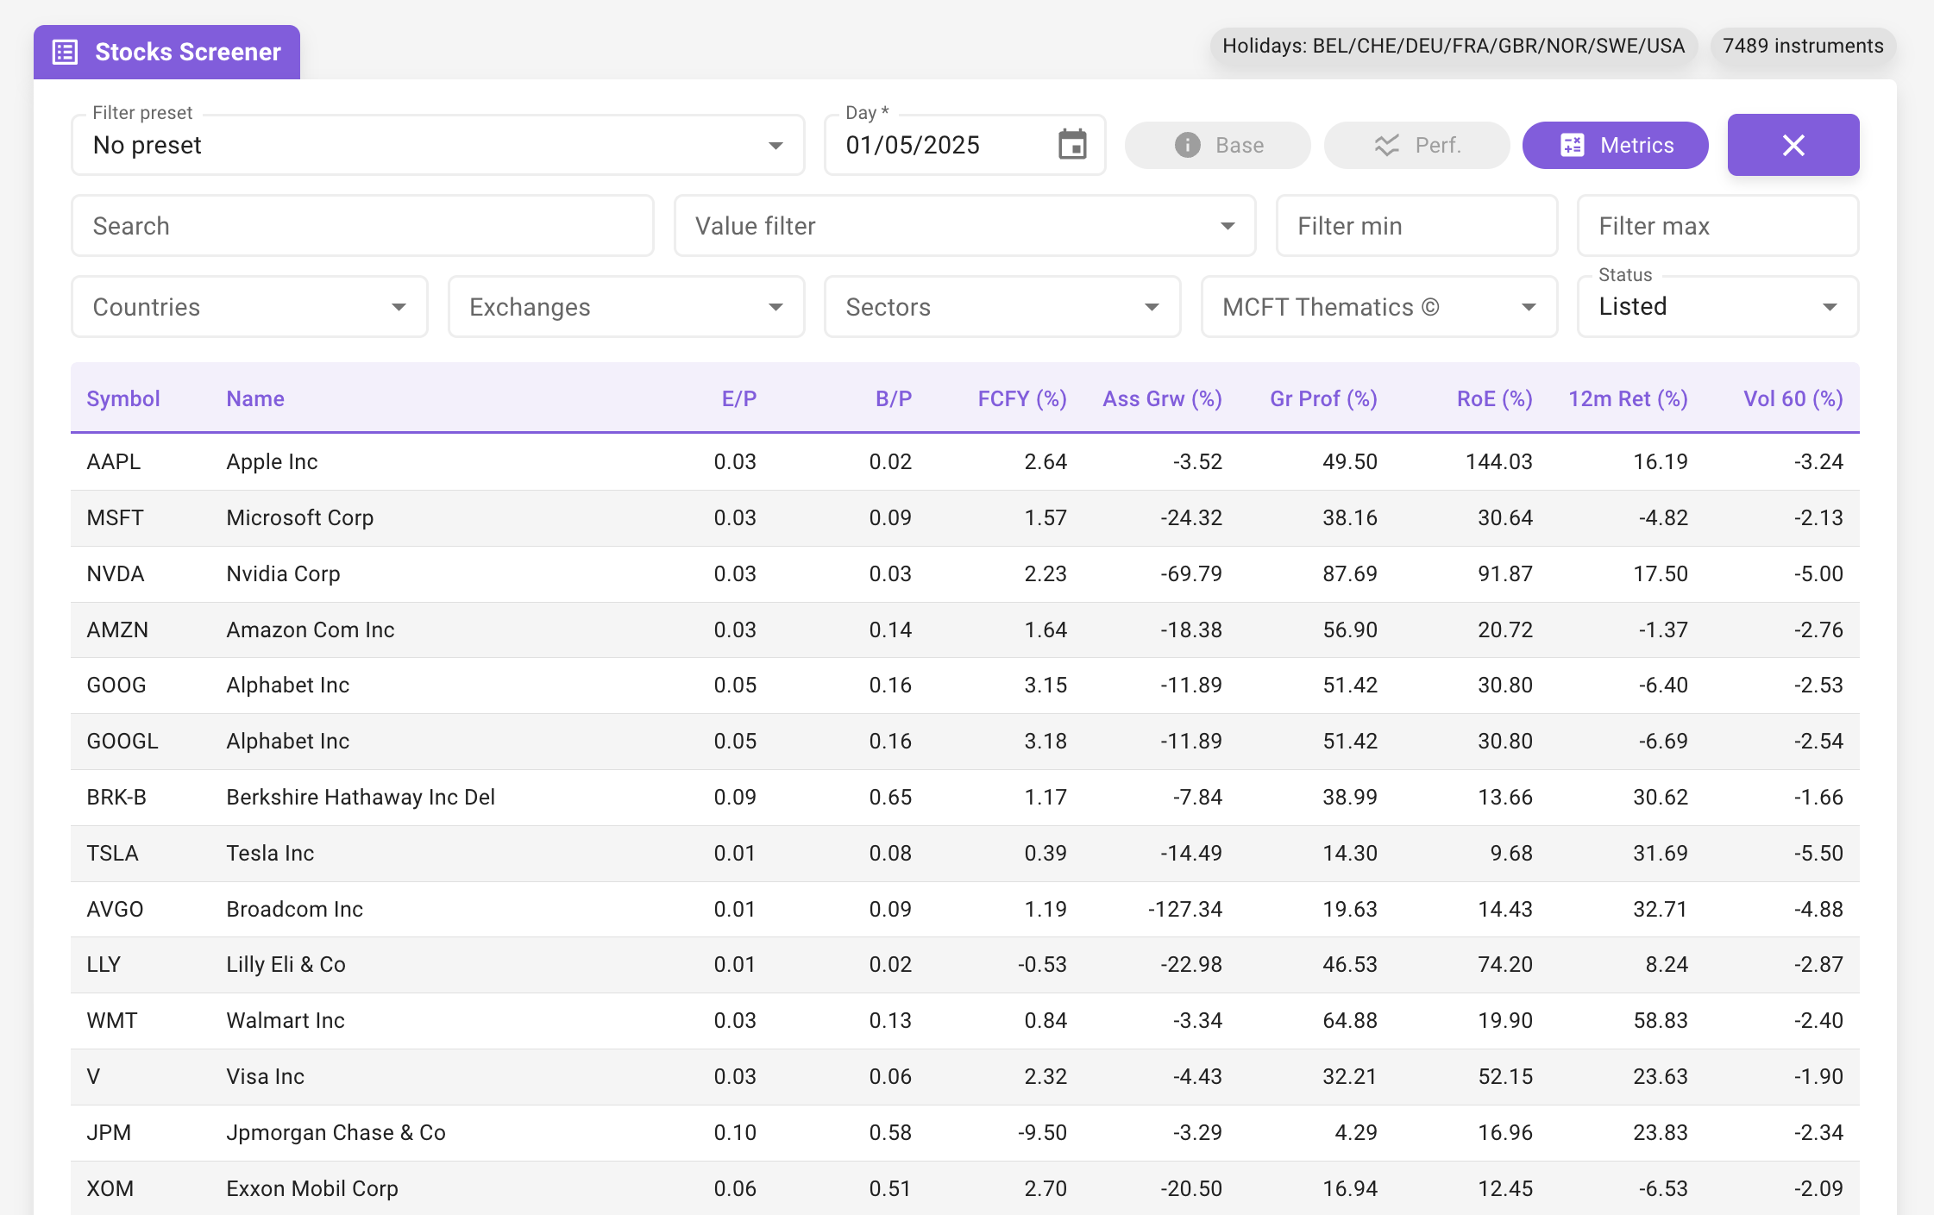Sort by the Gr Prof (%) column
This screenshot has height=1215, width=1934.
click(1323, 398)
